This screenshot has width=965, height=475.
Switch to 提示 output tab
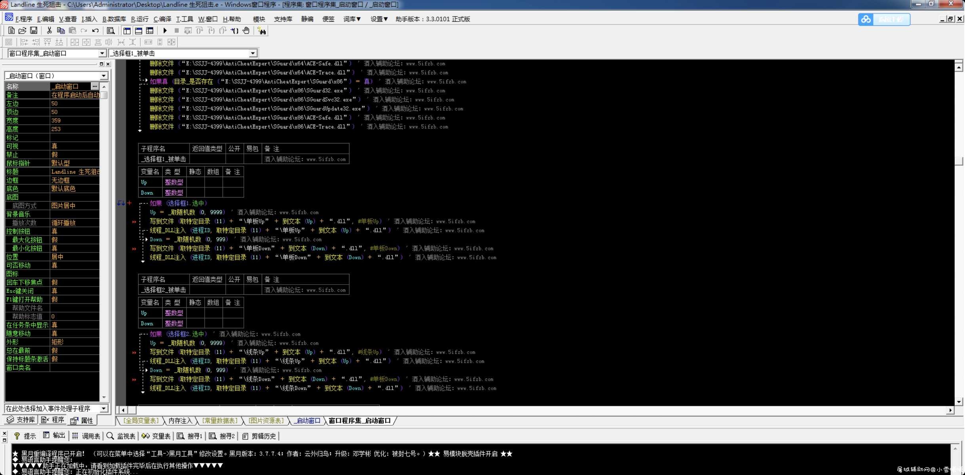pos(25,436)
